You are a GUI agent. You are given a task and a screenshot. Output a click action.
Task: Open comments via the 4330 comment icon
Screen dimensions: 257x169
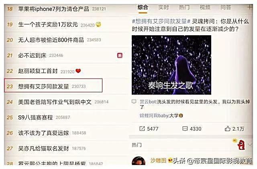click(185, 129)
